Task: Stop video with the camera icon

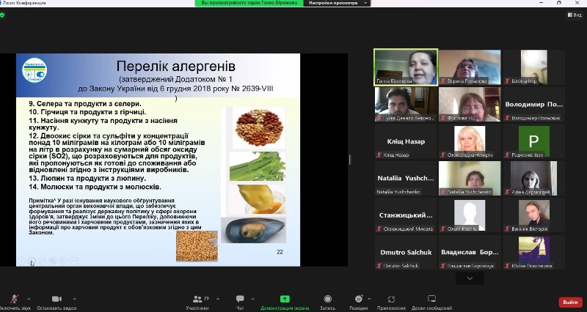Action: pyautogui.click(x=56, y=299)
